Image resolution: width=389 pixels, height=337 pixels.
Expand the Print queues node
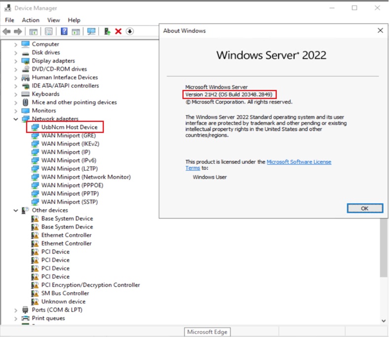(x=16, y=319)
